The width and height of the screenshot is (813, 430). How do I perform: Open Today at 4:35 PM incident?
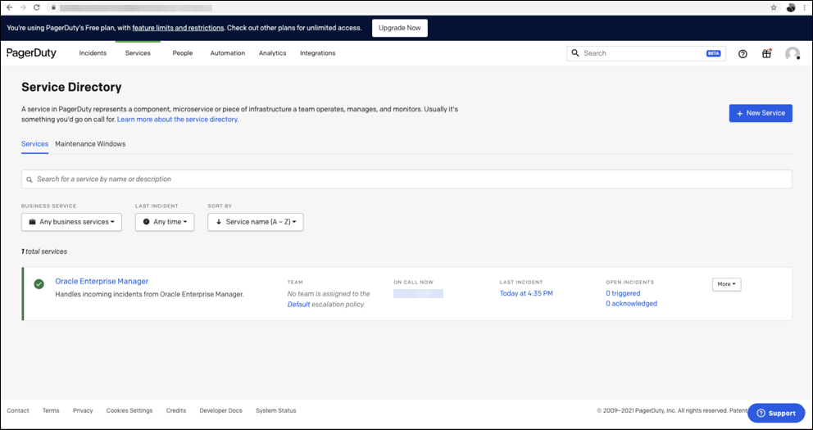(x=526, y=293)
